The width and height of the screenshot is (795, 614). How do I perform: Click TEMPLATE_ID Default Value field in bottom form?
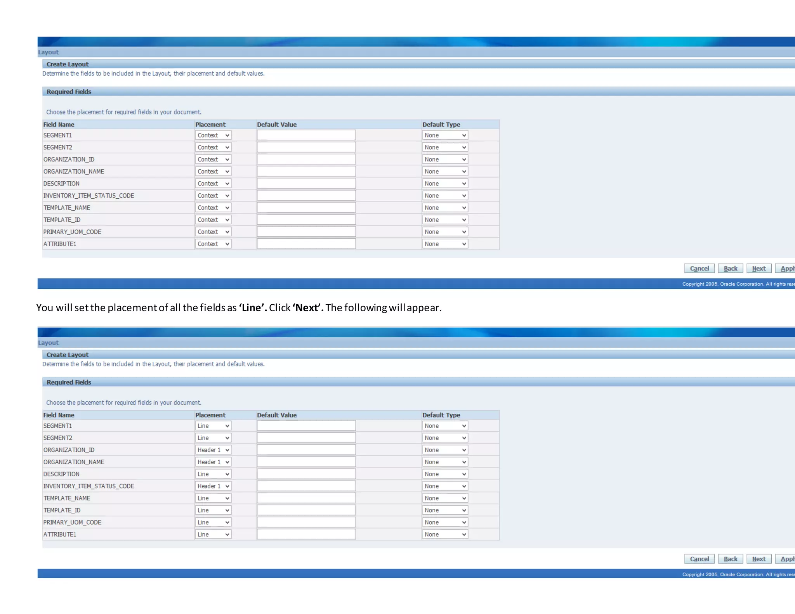(306, 510)
